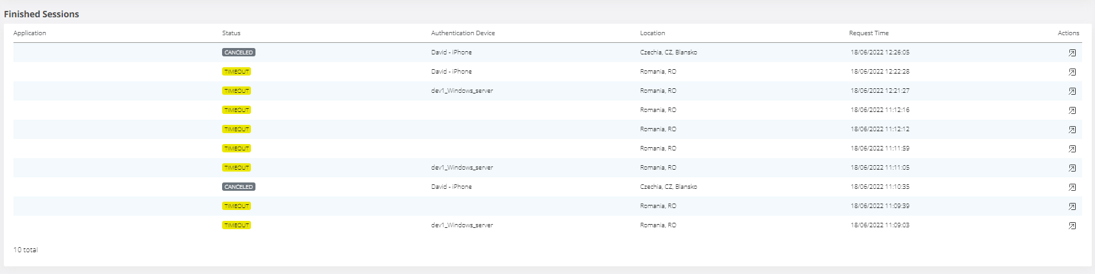Select dev1_Windows_server device in 12:21:27 row

[462, 91]
